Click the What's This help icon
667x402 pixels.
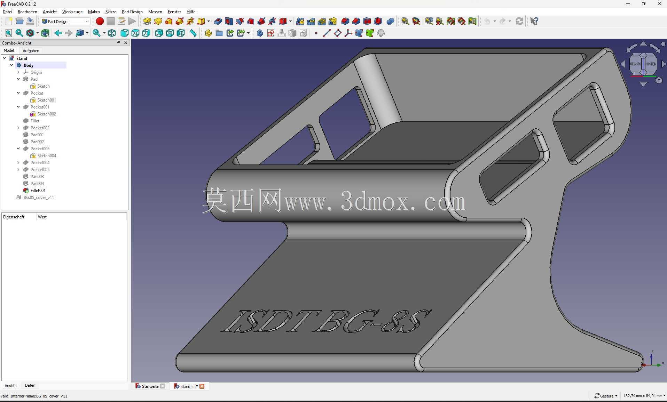534,21
